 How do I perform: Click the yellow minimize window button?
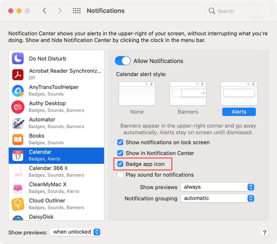pos(19,11)
